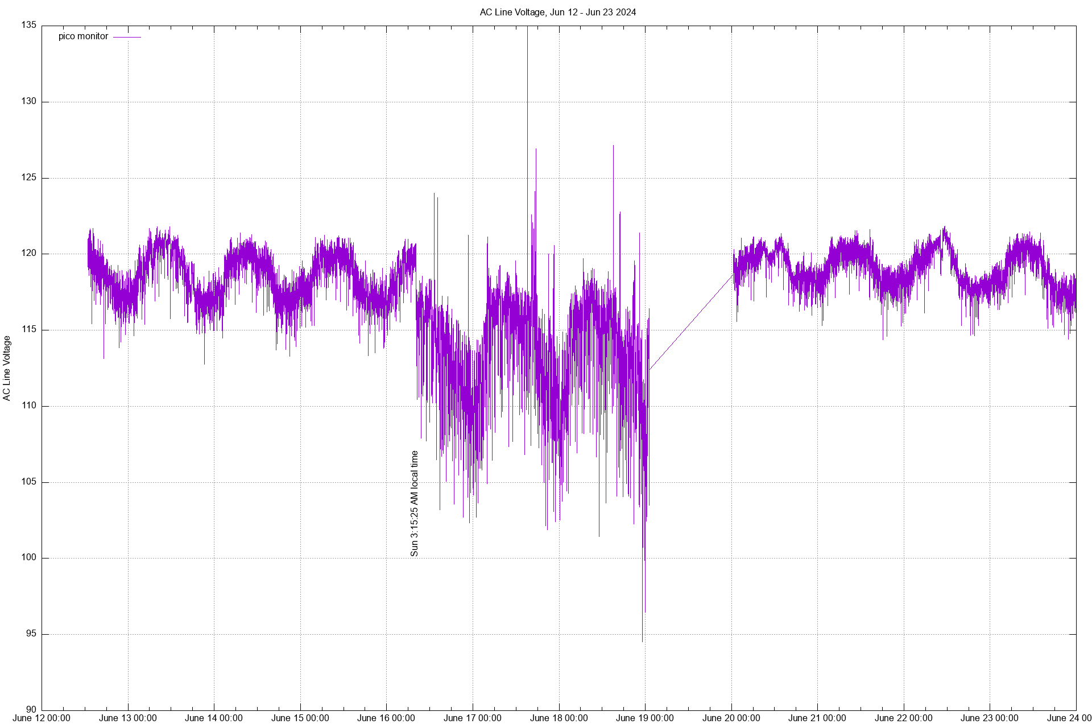Click x-axis label 'June 13 00:00'
The height and width of the screenshot is (728, 1092).
128,718
